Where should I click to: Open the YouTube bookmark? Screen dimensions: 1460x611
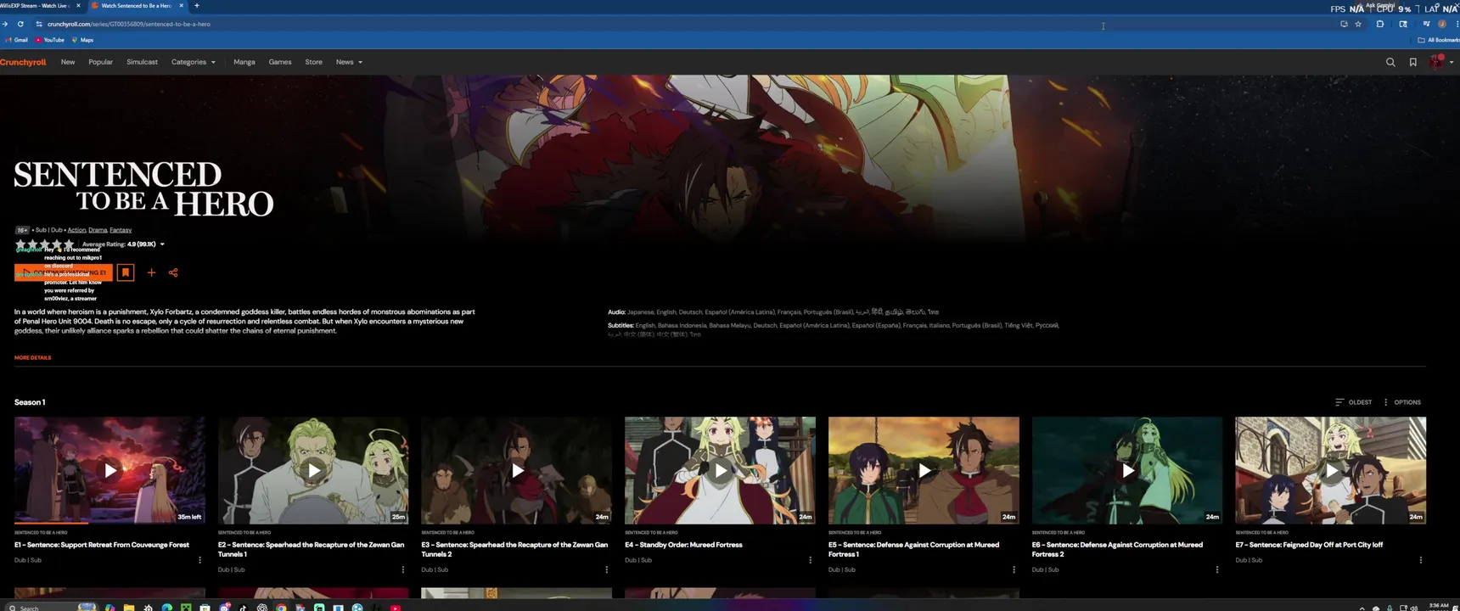(50, 40)
